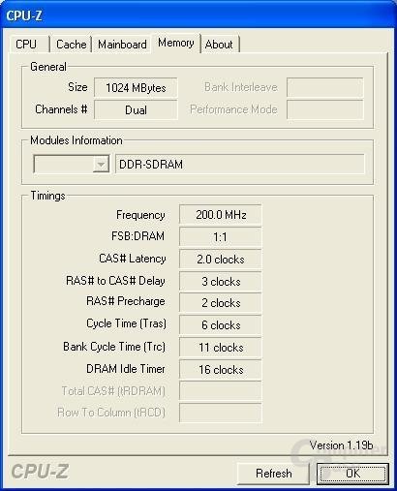This screenshot has width=397, height=491.
Task: Expand the module selection dropdown
Action: click(101, 165)
